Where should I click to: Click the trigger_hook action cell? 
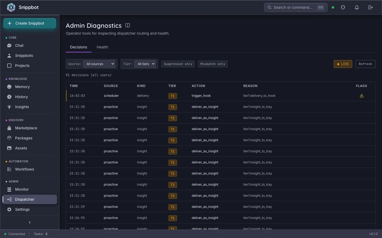click(201, 96)
